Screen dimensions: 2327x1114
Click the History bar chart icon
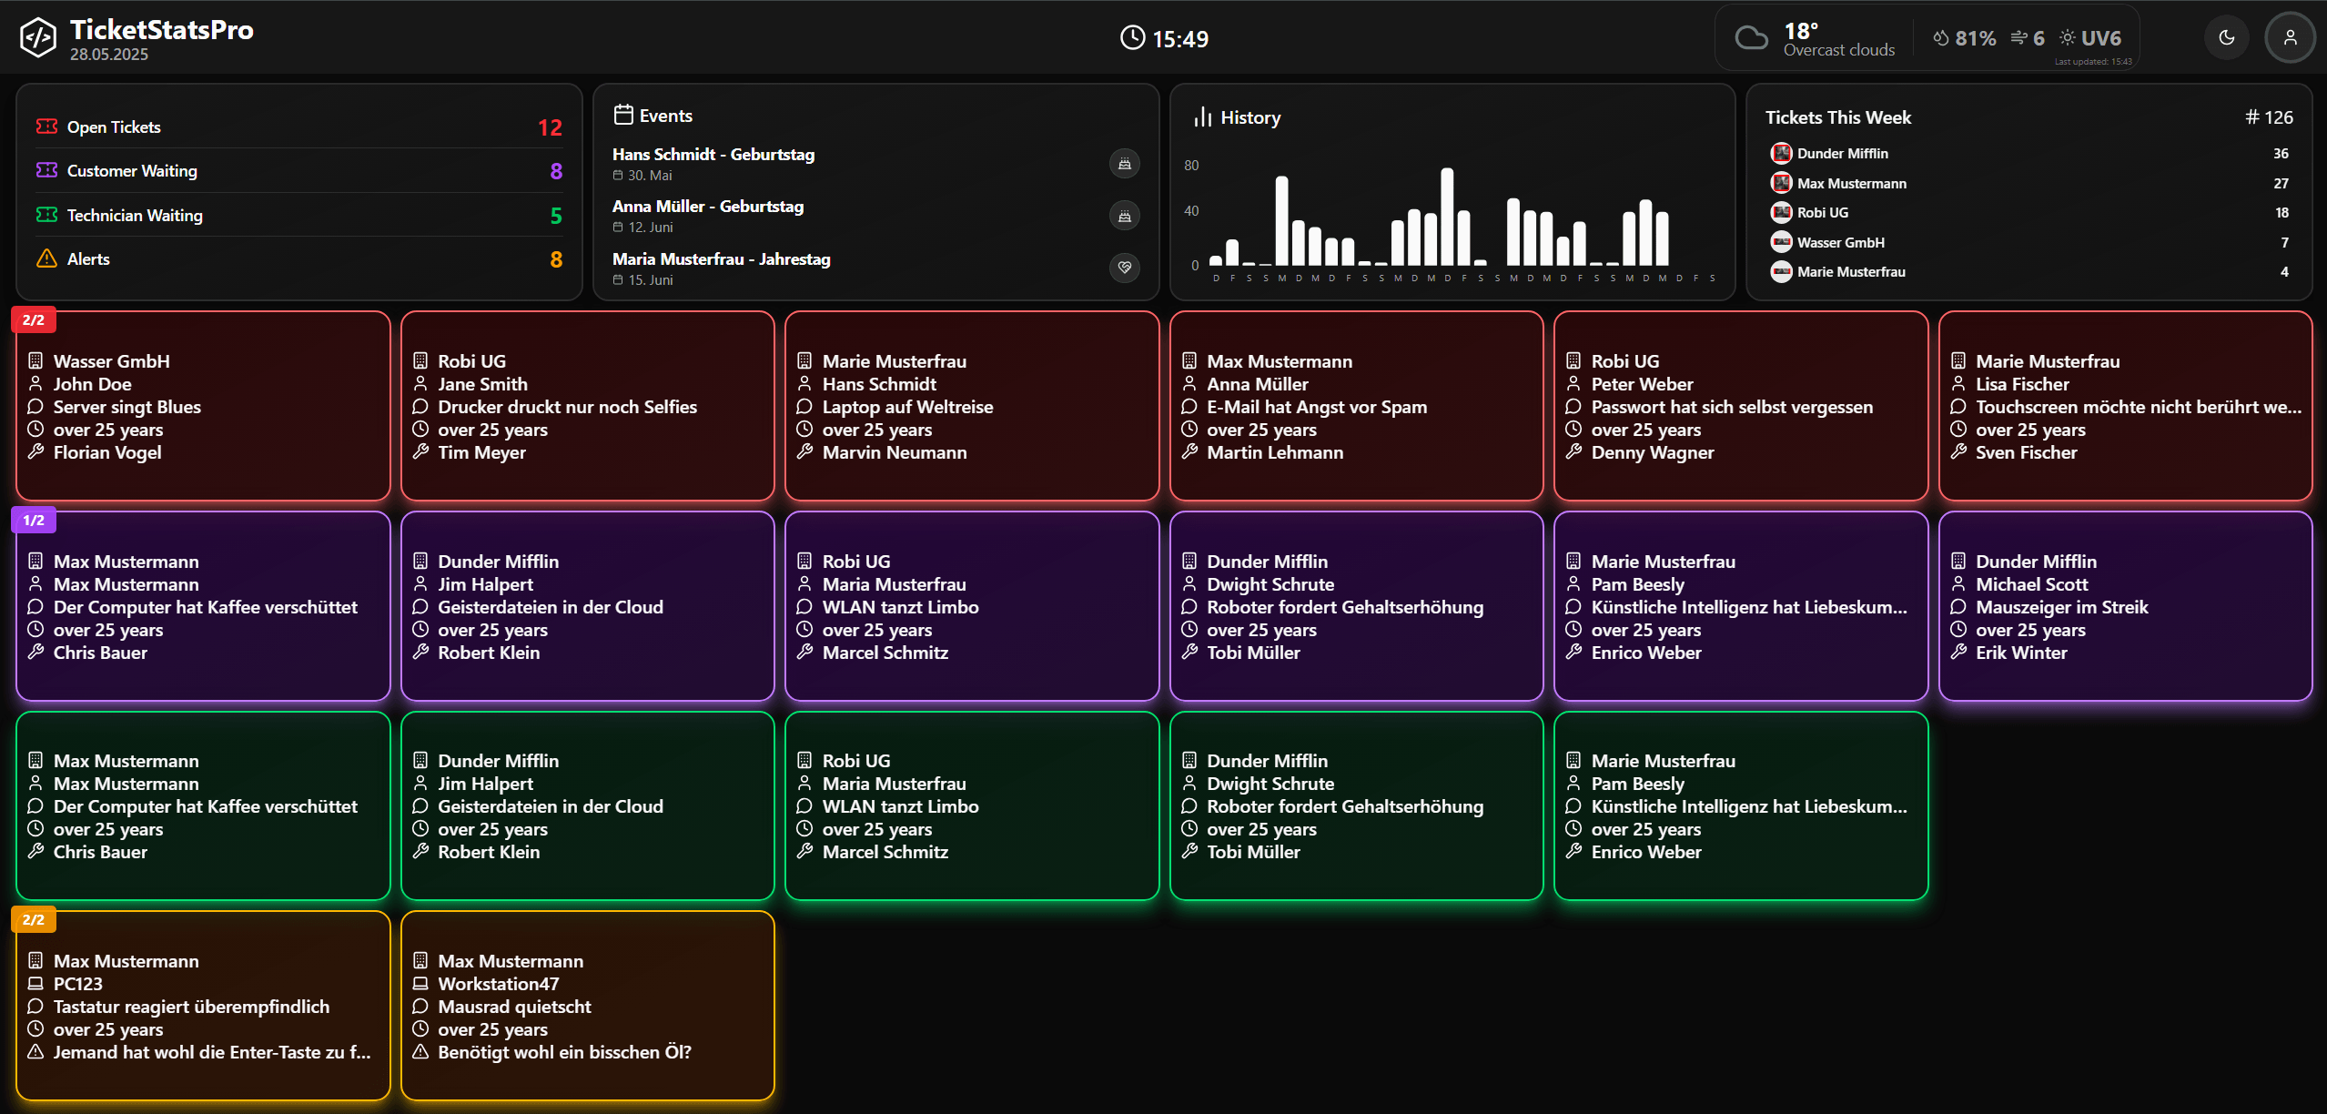pyautogui.click(x=1203, y=116)
